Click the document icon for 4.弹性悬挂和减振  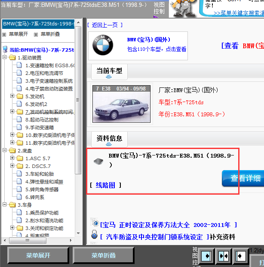(x=19, y=181)
